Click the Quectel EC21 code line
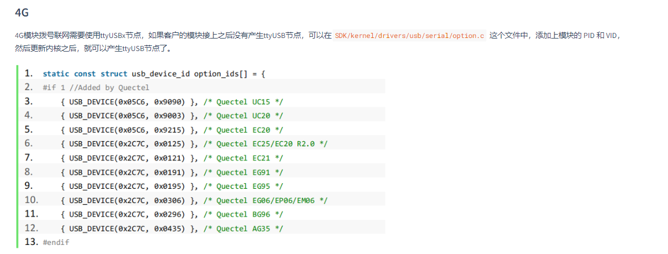Viewport: 668px width, 254px height. pyautogui.click(x=170, y=158)
